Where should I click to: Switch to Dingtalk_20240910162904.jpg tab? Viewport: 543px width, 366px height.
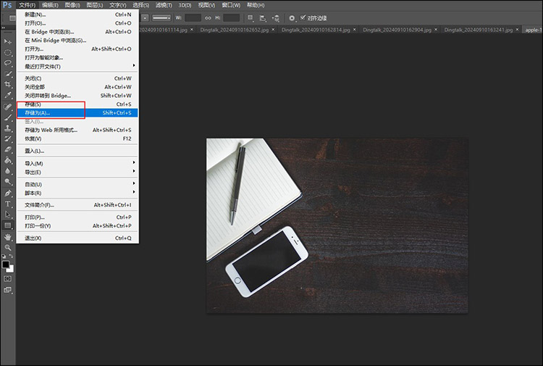(397, 30)
